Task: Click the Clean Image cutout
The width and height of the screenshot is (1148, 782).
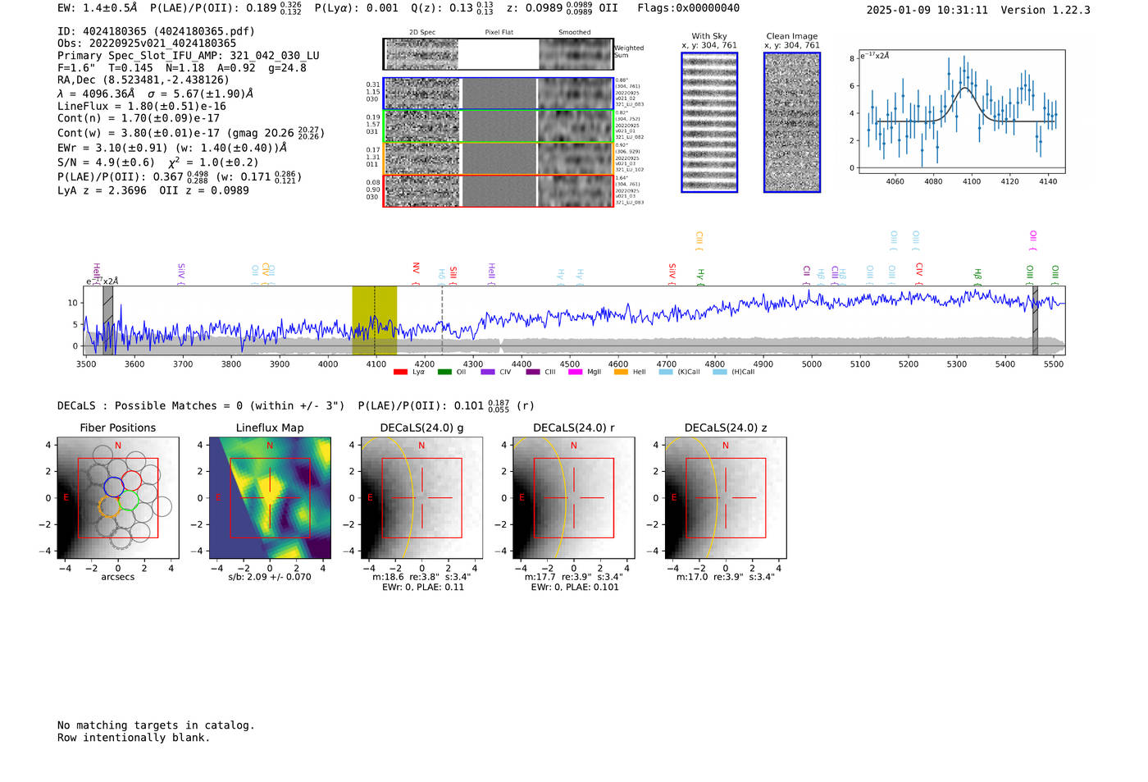Action: point(792,122)
